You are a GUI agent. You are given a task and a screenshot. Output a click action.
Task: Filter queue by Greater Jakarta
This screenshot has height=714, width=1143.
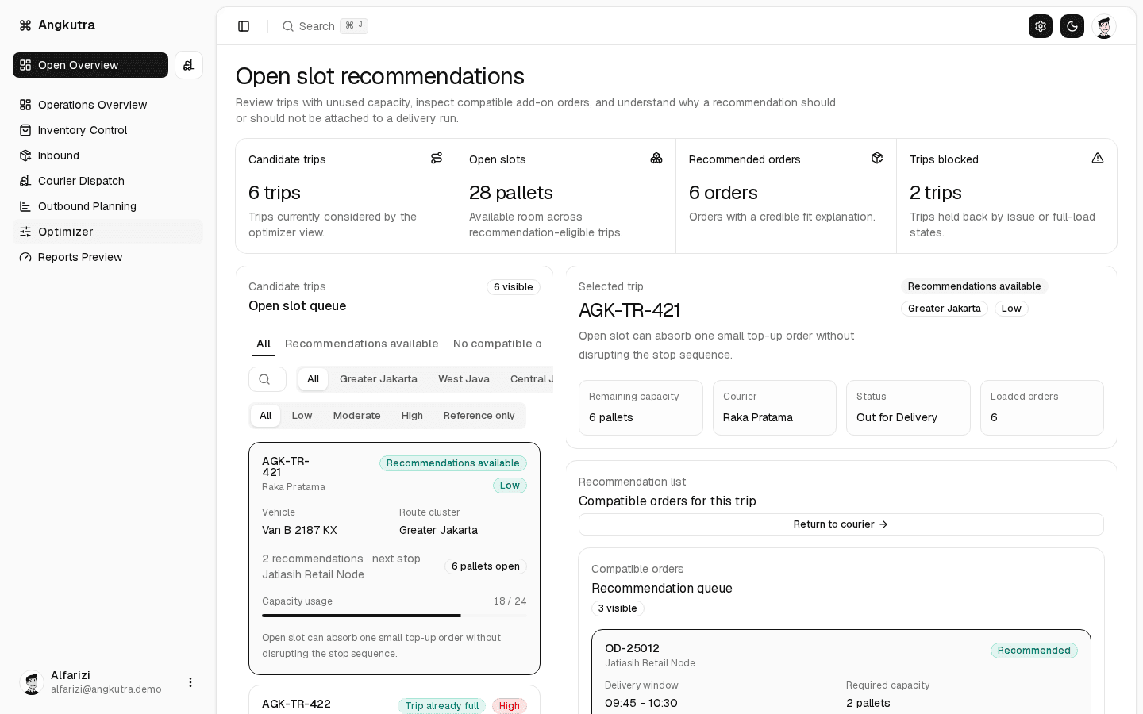point(379,379)
